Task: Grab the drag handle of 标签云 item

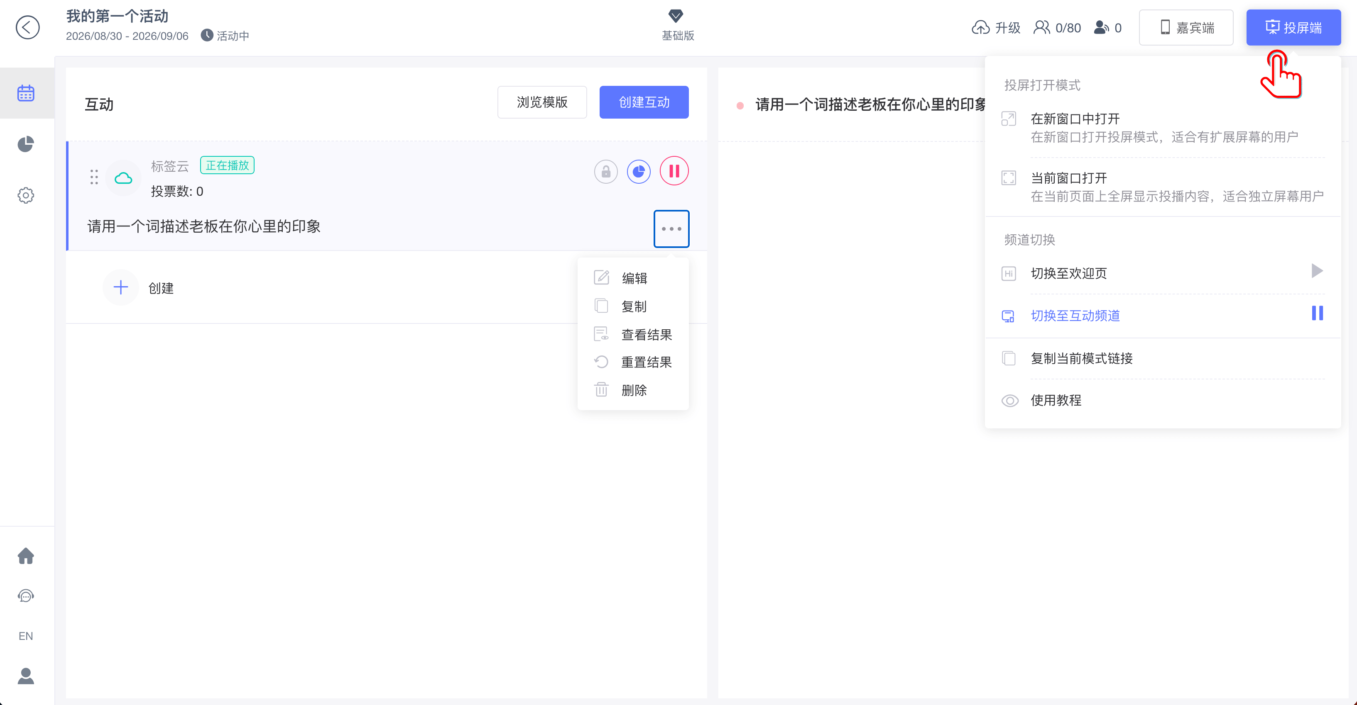Action: tap(94, 177)
